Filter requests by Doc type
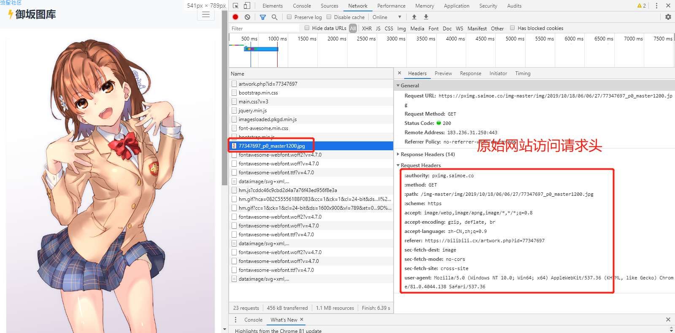This screenshot has width=675, height=333. pyautogui.click(x=447, y=28)
